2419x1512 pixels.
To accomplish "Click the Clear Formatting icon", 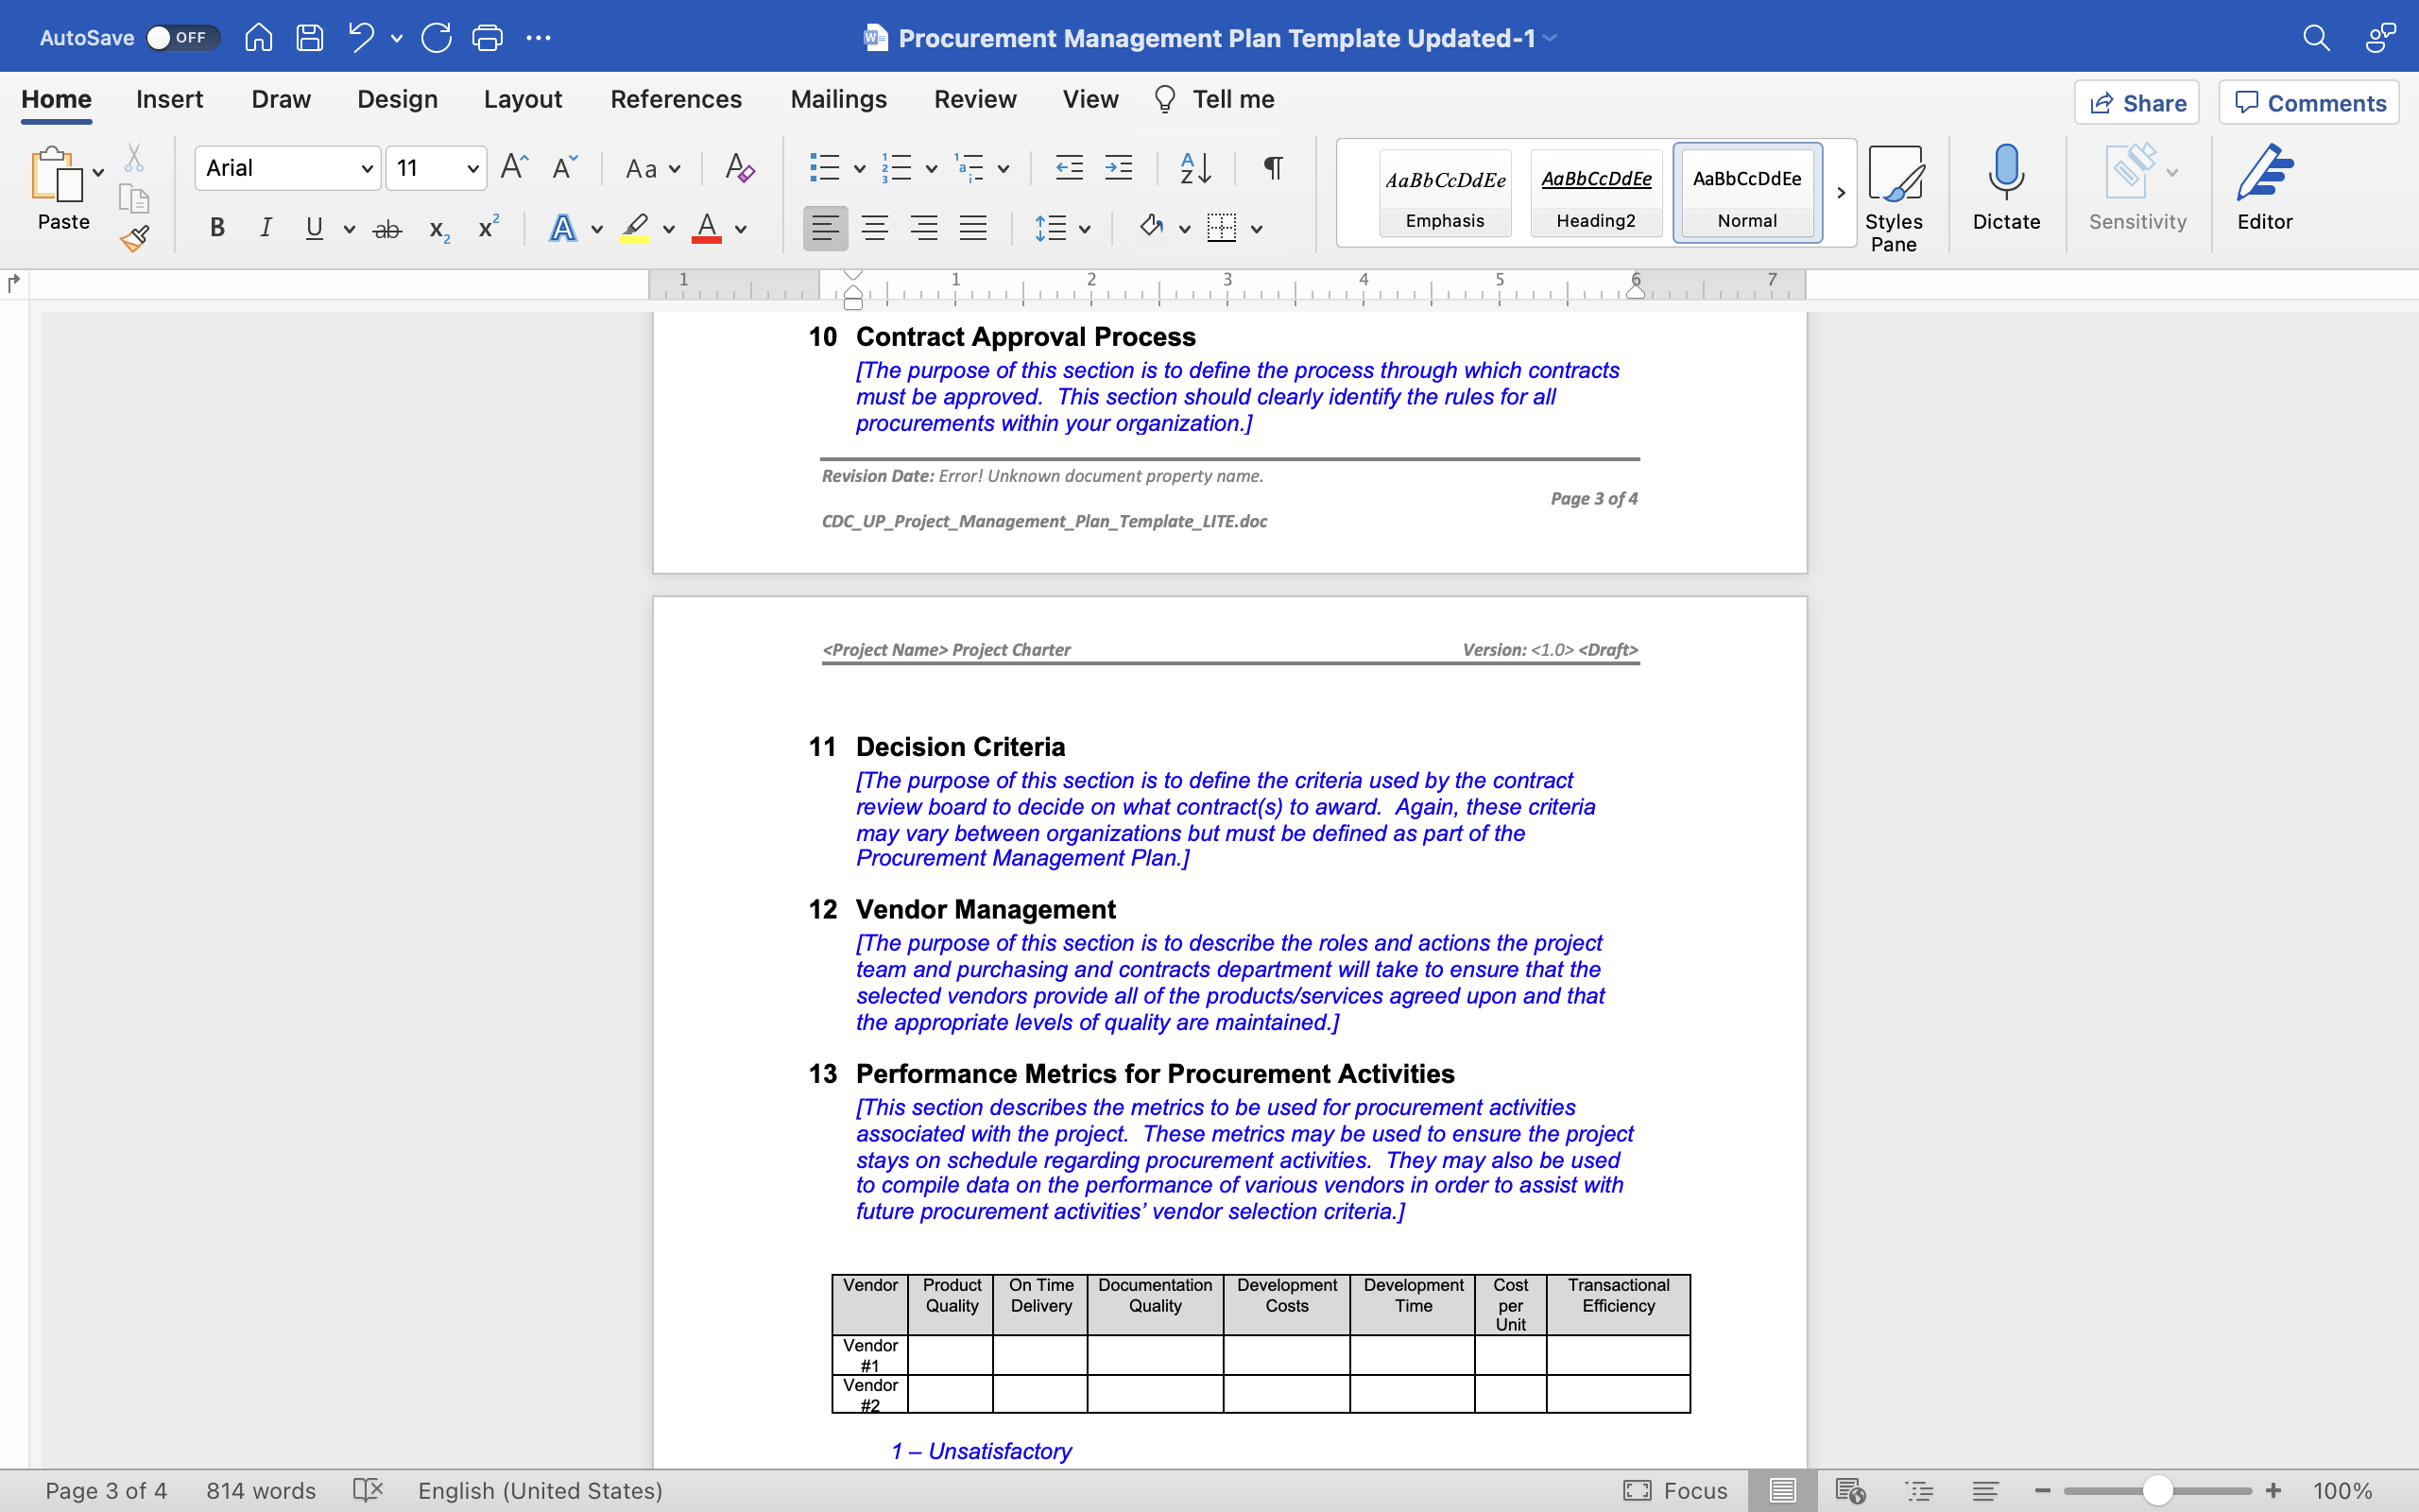I will point(739,168).
